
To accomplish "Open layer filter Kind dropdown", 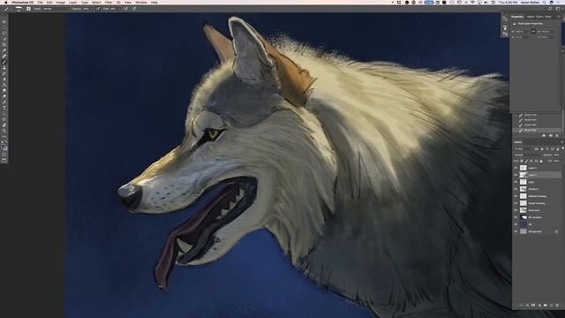I will [524, 149].
